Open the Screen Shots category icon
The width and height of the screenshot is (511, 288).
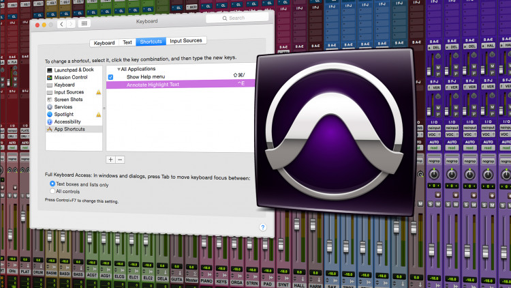(x=50, y=100)
